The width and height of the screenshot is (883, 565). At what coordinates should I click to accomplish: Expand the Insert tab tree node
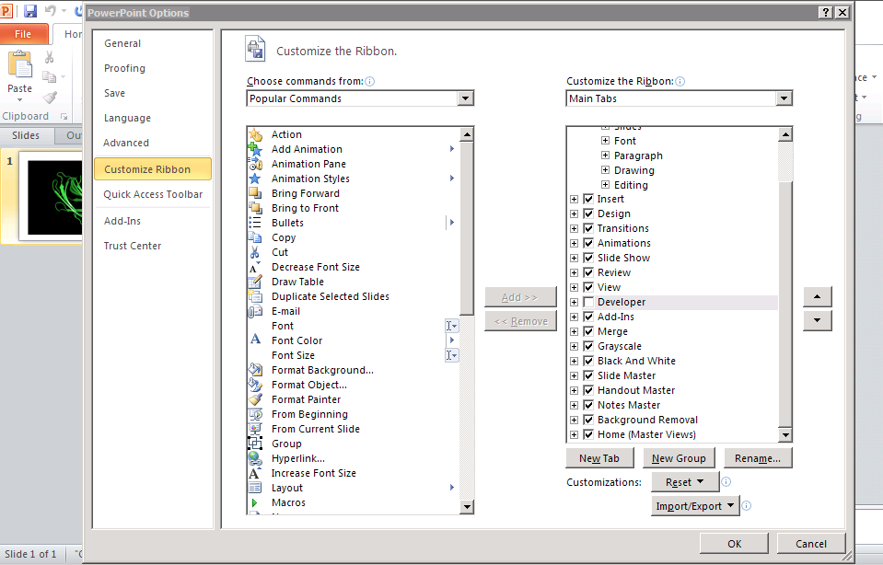coord(575,199)
